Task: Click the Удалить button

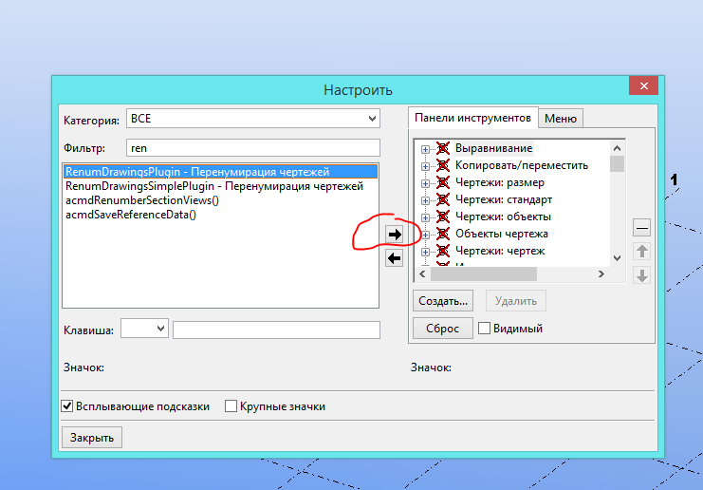Action: tap(516, 301)
